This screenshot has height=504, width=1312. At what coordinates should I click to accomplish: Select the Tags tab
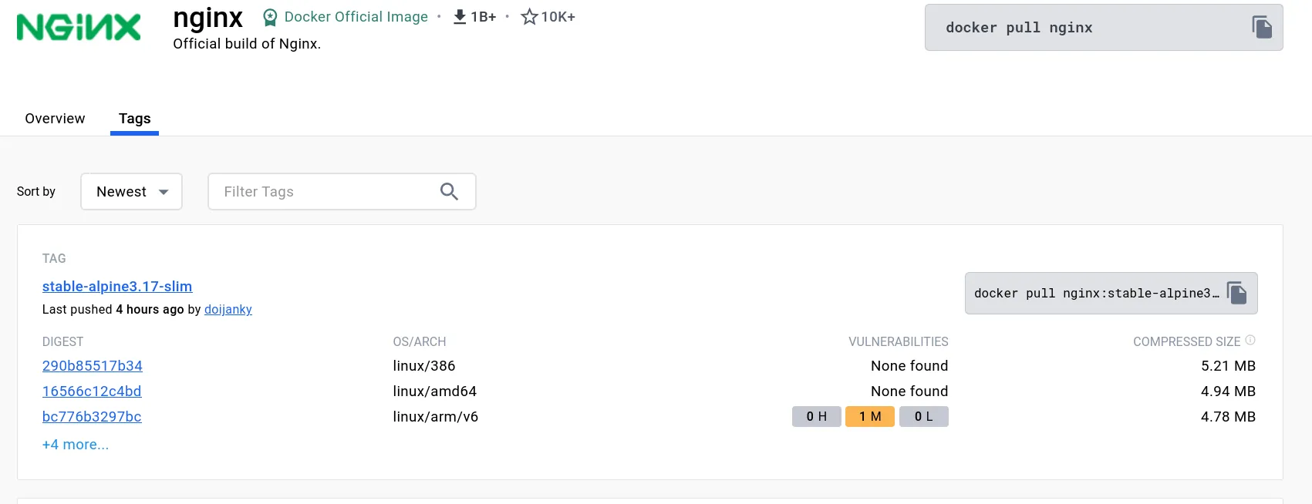(135, 119)
